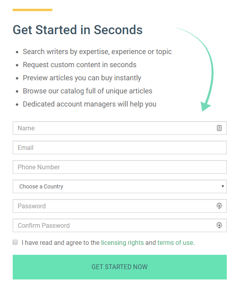
Task: Click the Get Started in Seconds heading
Action: point(78,30)
